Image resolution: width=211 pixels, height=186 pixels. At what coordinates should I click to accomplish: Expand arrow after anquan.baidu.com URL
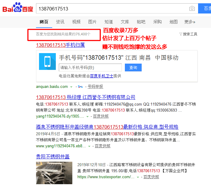(x=71, y=87)
